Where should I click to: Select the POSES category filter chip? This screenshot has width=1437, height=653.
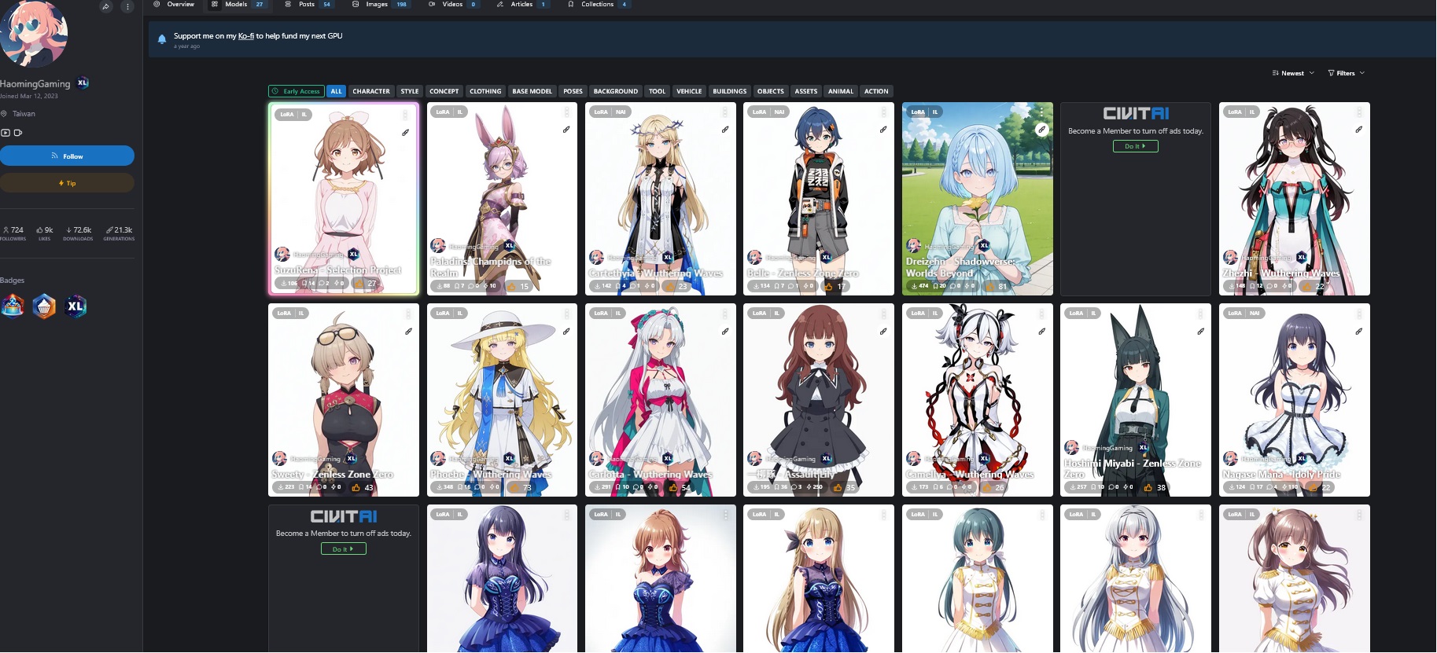573,91
